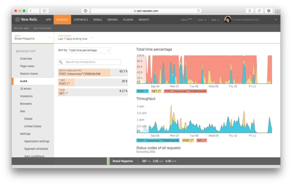Viewport: 292px width, 185px height.
Task: Open Key transactions submenu link
Action: [43, 28]
